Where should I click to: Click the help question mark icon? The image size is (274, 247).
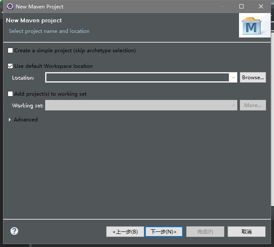(x=14, y=231)
